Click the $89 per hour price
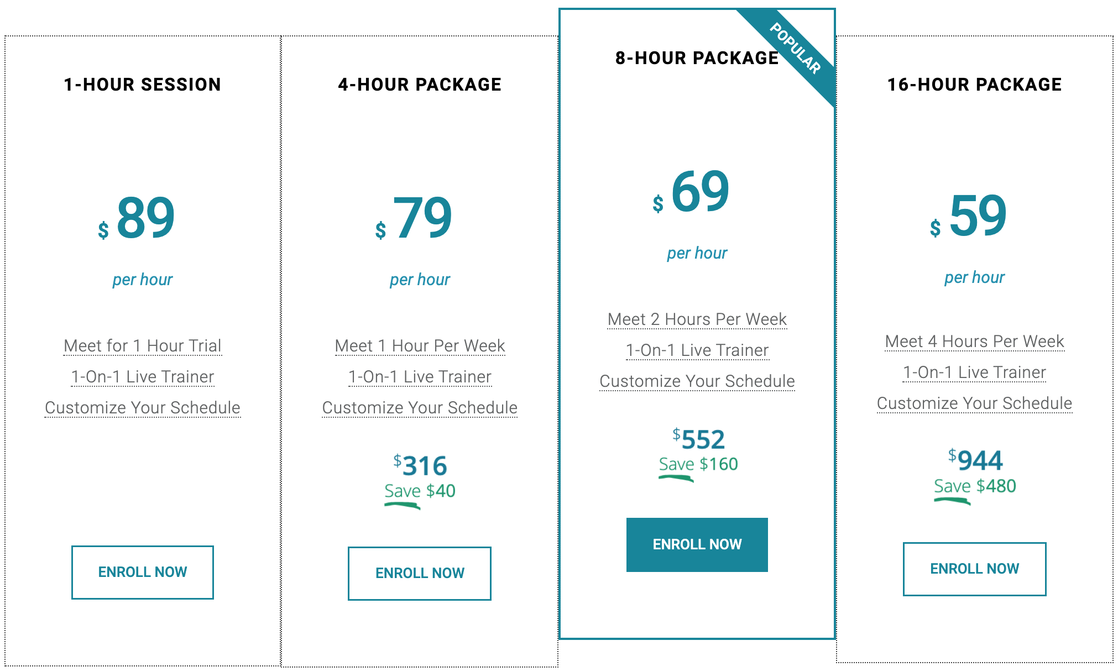1118x672 pixels. click(x=137, y=218)
